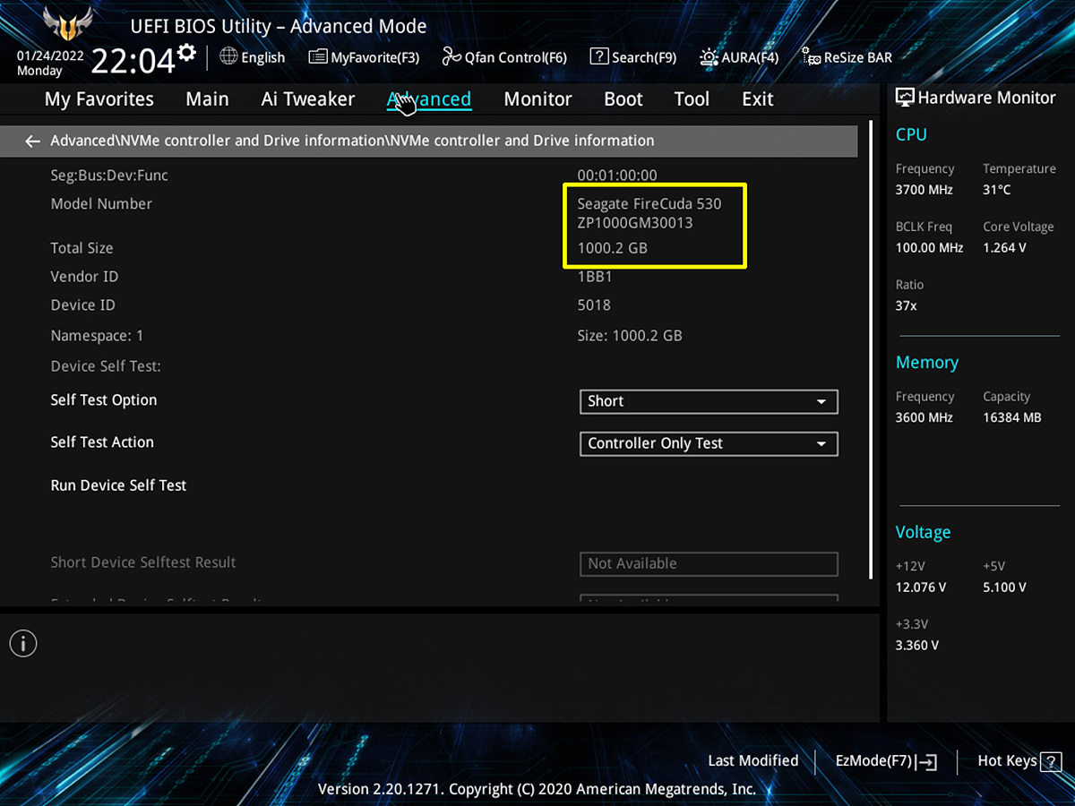
Task: Click +5V reading 5.100 V
Action: coord(1004,587)
